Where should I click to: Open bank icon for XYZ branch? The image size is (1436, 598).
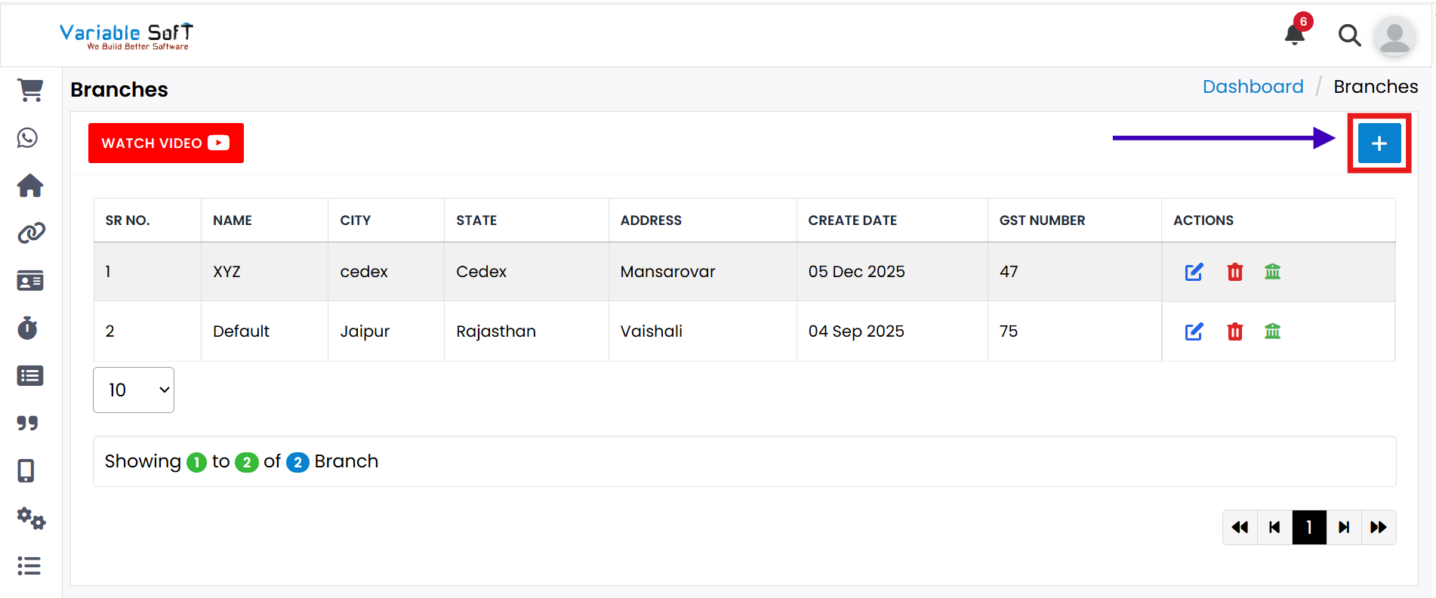1272,272
